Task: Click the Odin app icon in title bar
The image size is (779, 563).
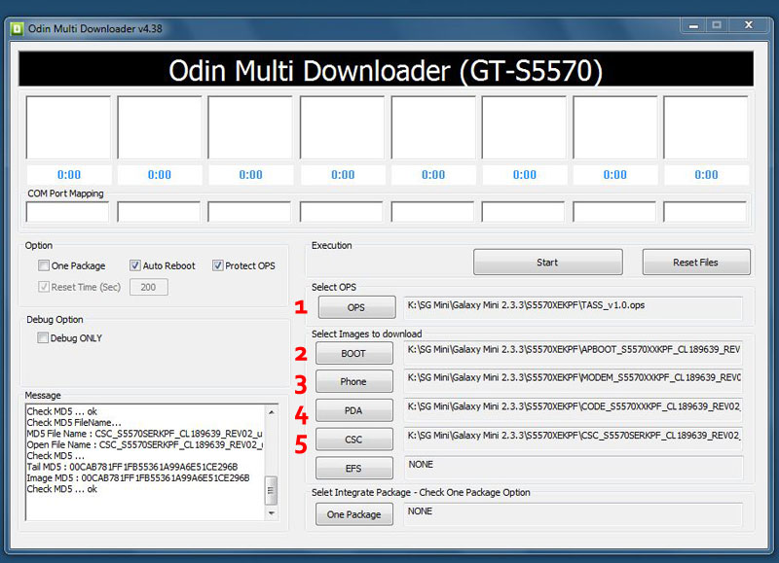Action: point(17,29)
